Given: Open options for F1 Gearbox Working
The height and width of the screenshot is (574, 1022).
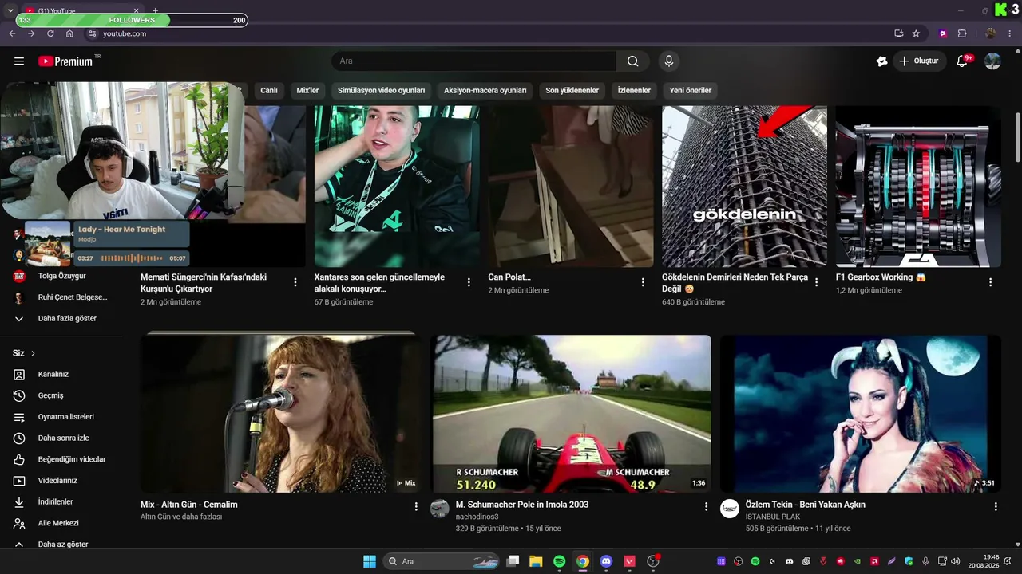Looking at the screenshot, I should 990,282.
